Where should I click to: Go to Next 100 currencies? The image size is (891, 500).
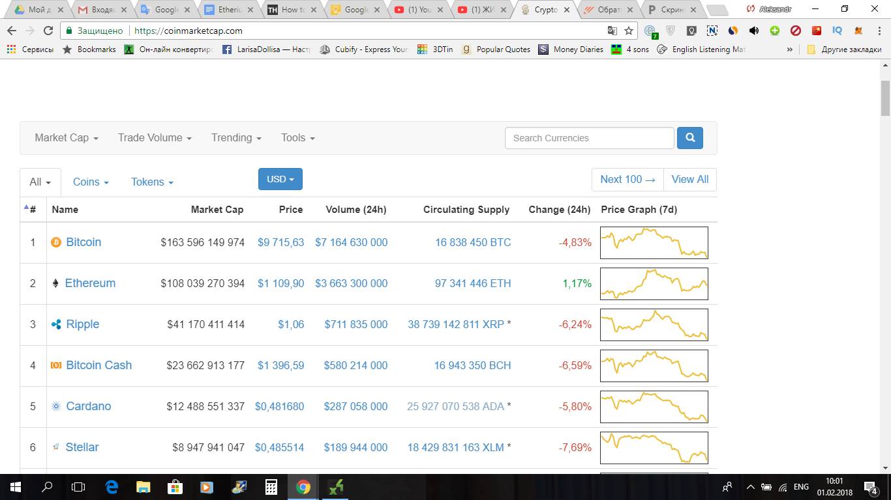tap(627, 180)
